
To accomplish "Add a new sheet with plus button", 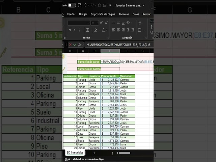I will tap(94, 153).
